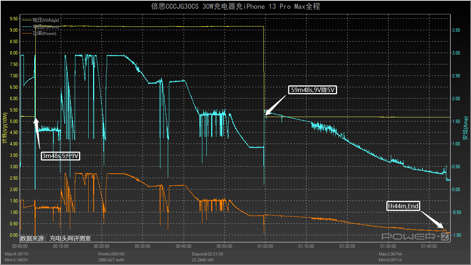The image size is (471, 265).
Task: Click the -0.50 ampere axis tick label
Action: click(x=456, y=212)
